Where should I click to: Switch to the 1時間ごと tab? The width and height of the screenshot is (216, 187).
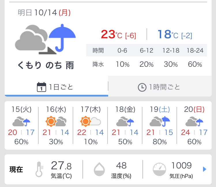(x=160, y=87)
